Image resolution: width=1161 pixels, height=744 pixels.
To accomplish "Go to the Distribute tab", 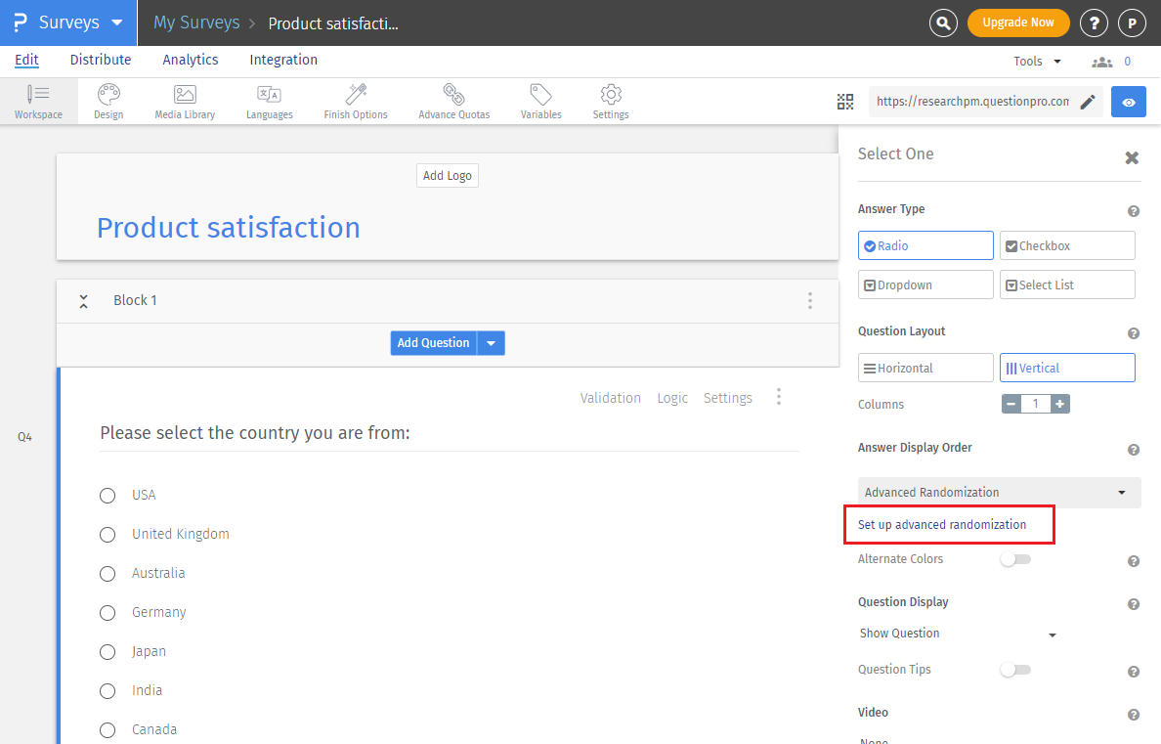I will point(101,60).
